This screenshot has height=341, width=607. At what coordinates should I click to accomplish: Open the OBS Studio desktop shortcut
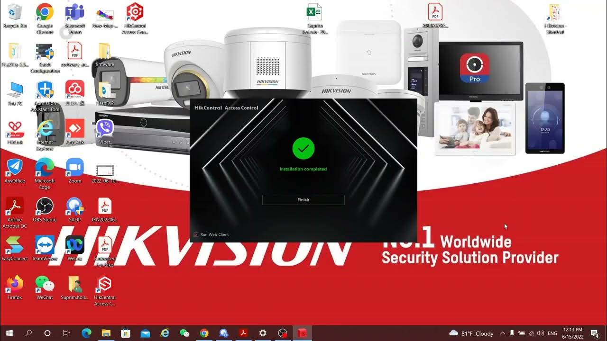[45, 210]
